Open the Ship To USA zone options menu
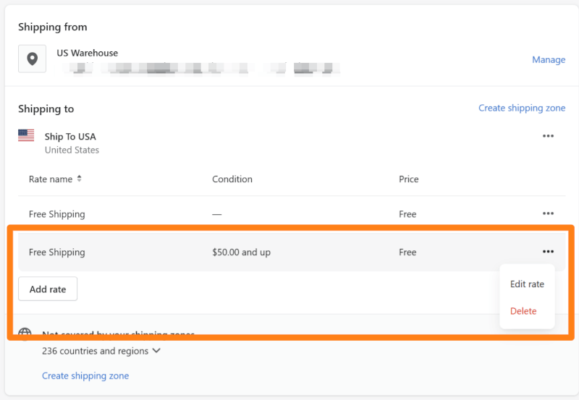 (548, 136)
